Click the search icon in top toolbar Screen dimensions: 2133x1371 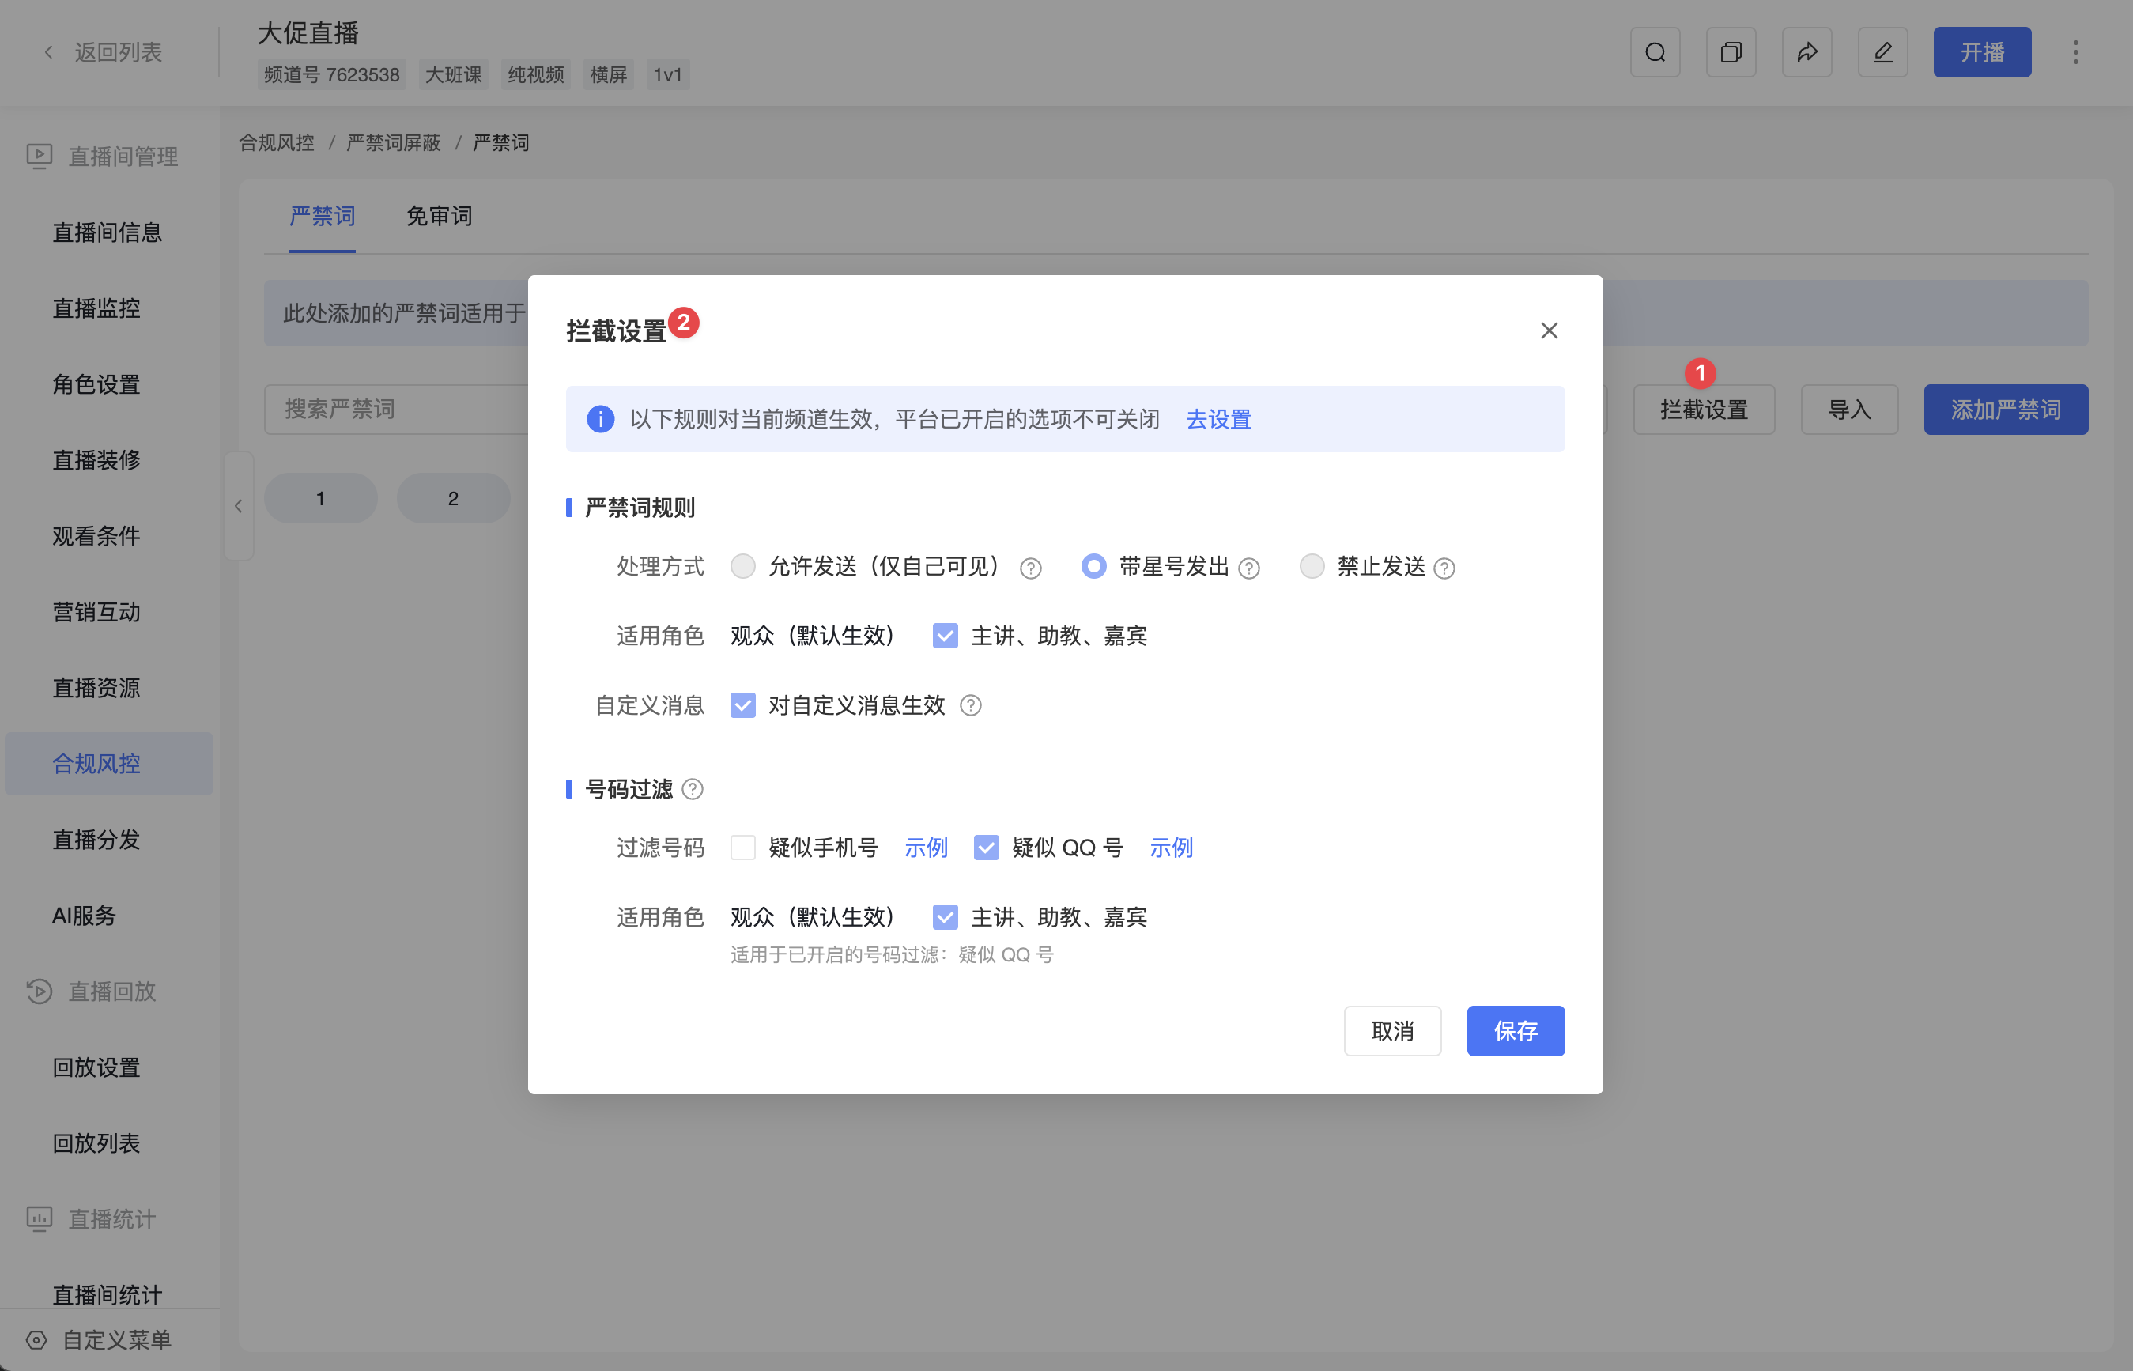click(x=1655, y=52)
